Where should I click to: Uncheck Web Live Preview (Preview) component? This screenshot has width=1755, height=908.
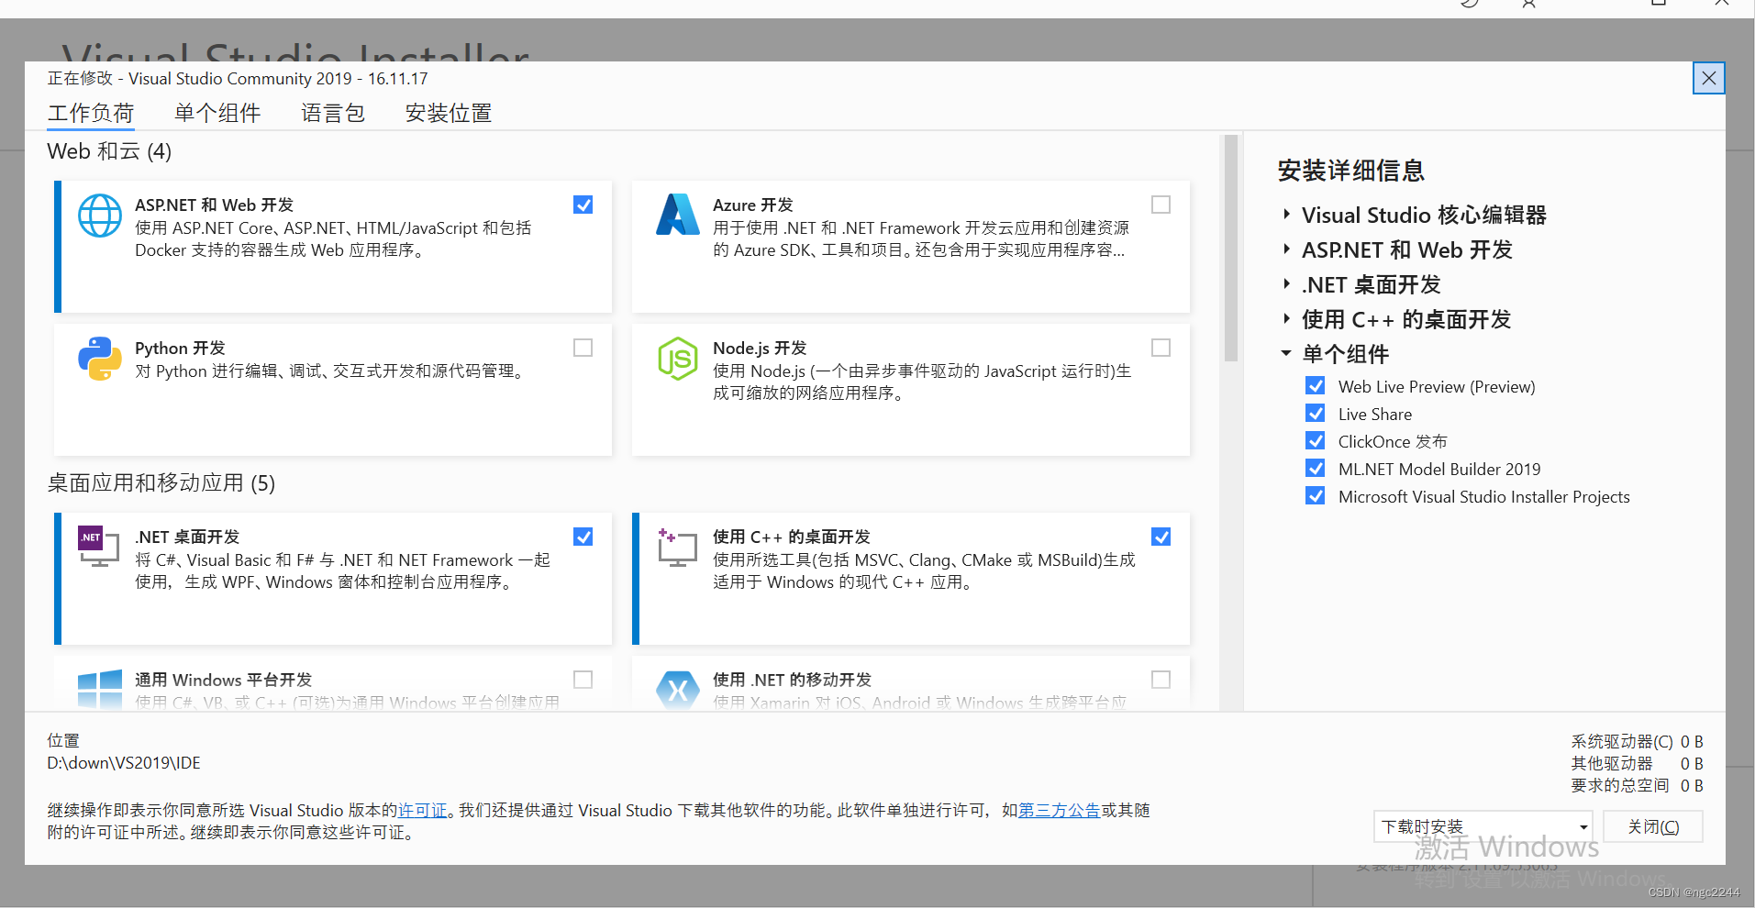point(1316,386)
